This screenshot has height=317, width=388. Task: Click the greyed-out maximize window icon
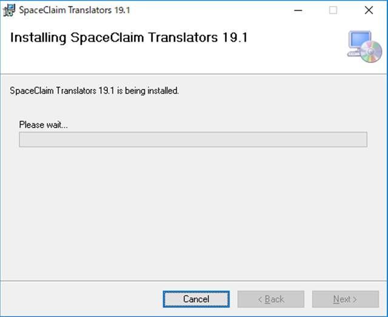333,10
